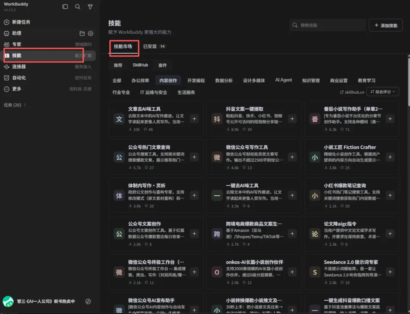Filter by 数据分析 category
The height and width of the screenshot is (314, 410).
224,80
